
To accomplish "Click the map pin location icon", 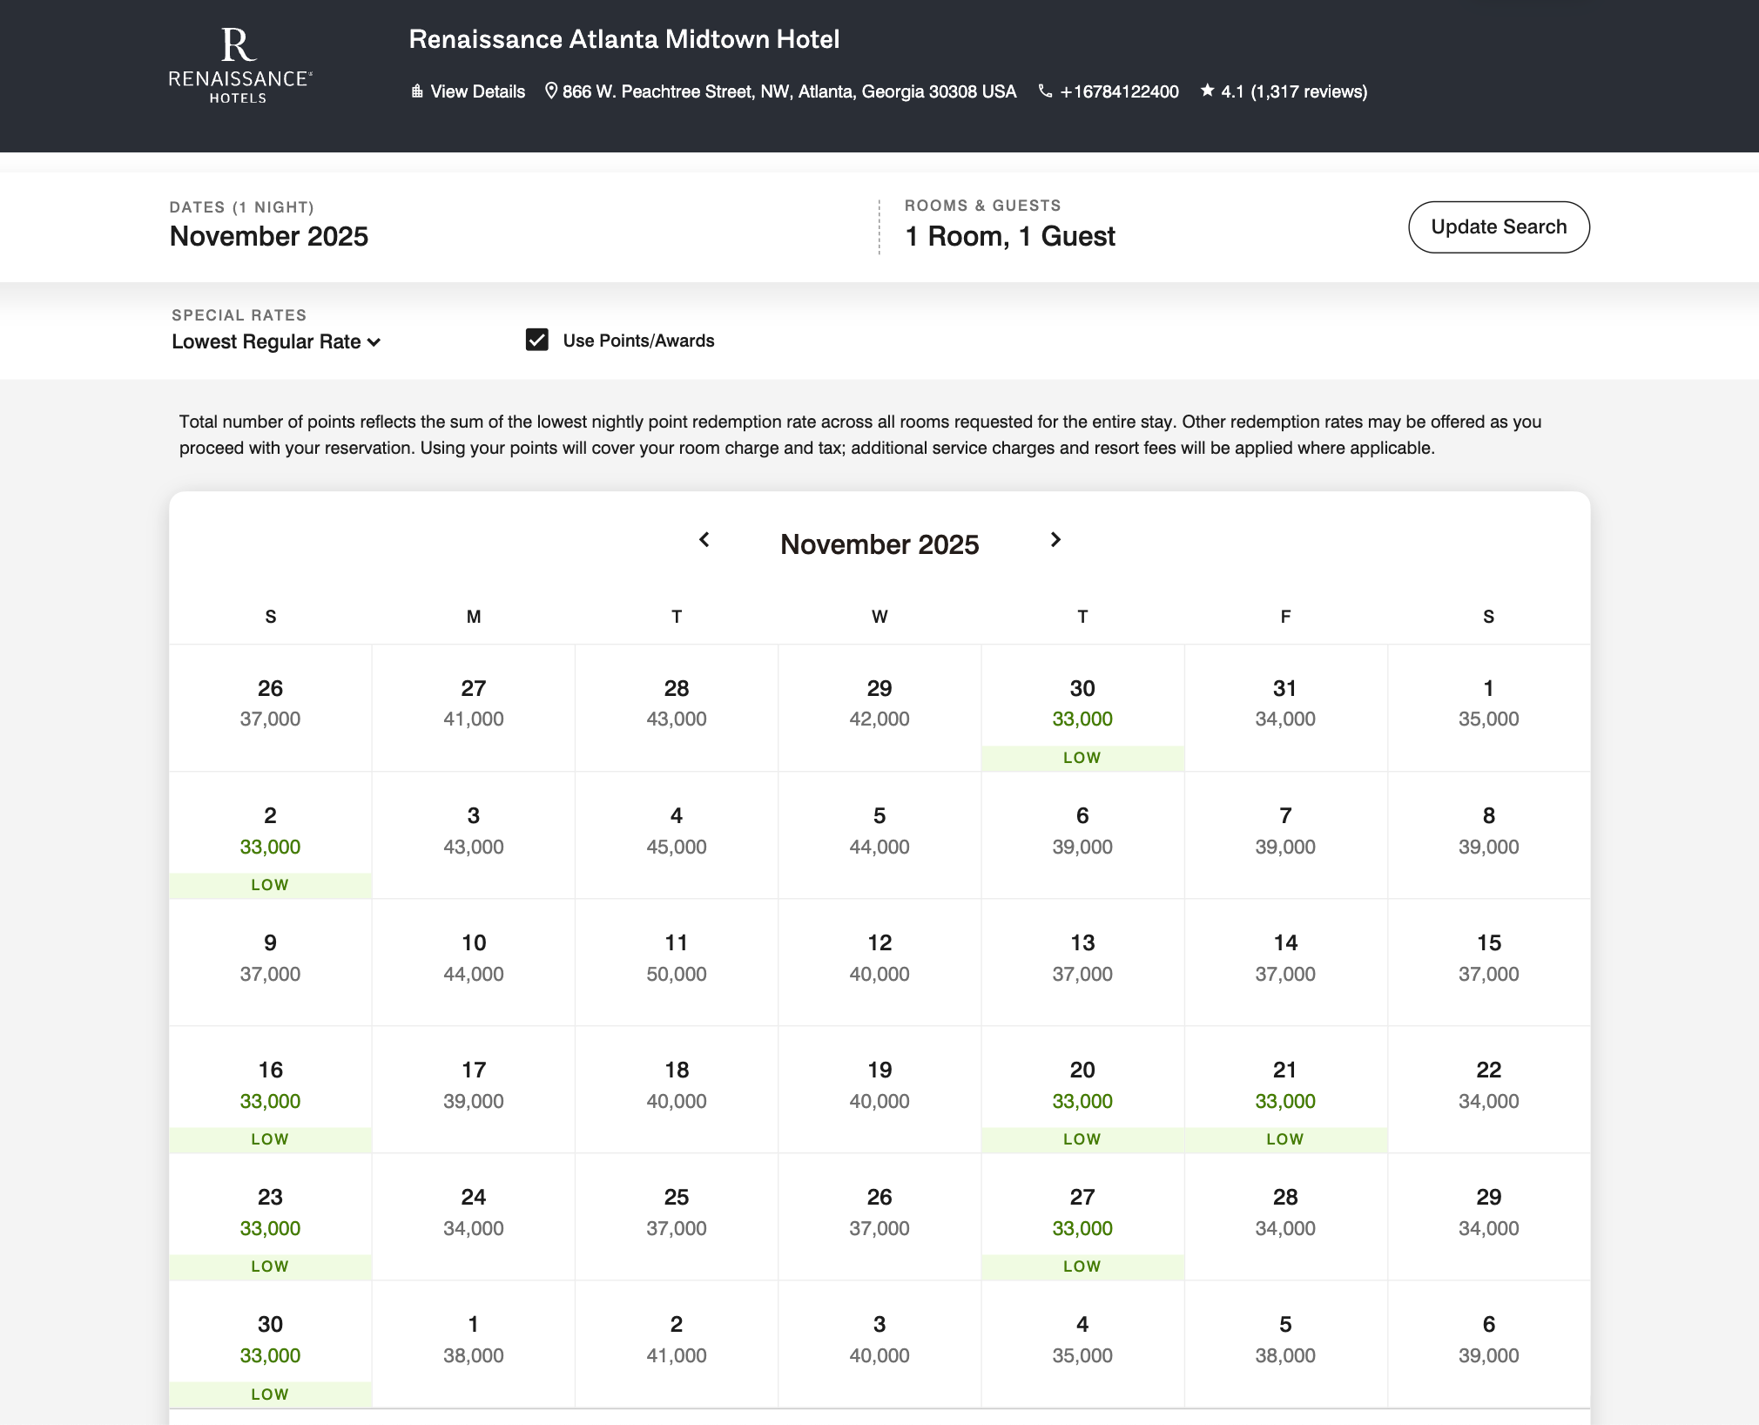I will click(x=550, y=91).
